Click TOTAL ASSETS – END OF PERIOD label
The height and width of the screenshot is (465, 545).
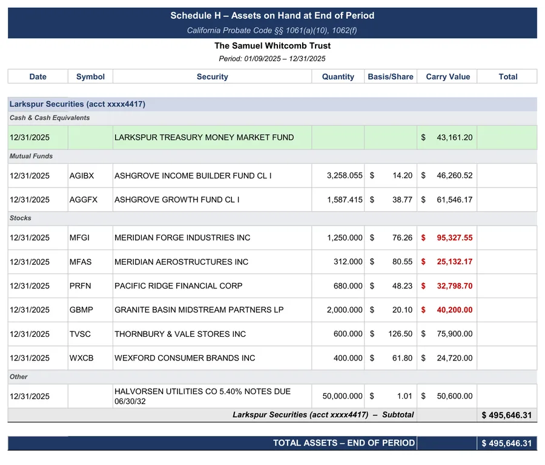(x=344, y=443)
